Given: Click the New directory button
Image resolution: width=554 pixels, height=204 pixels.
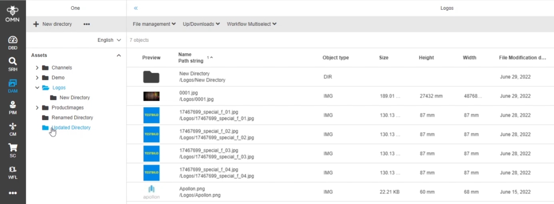Looking at the screenshot, I should (53, 24).
